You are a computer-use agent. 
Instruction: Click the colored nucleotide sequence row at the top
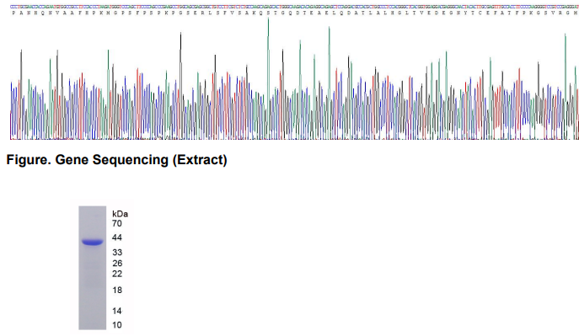pyautogui.click(x=294, y=7)
